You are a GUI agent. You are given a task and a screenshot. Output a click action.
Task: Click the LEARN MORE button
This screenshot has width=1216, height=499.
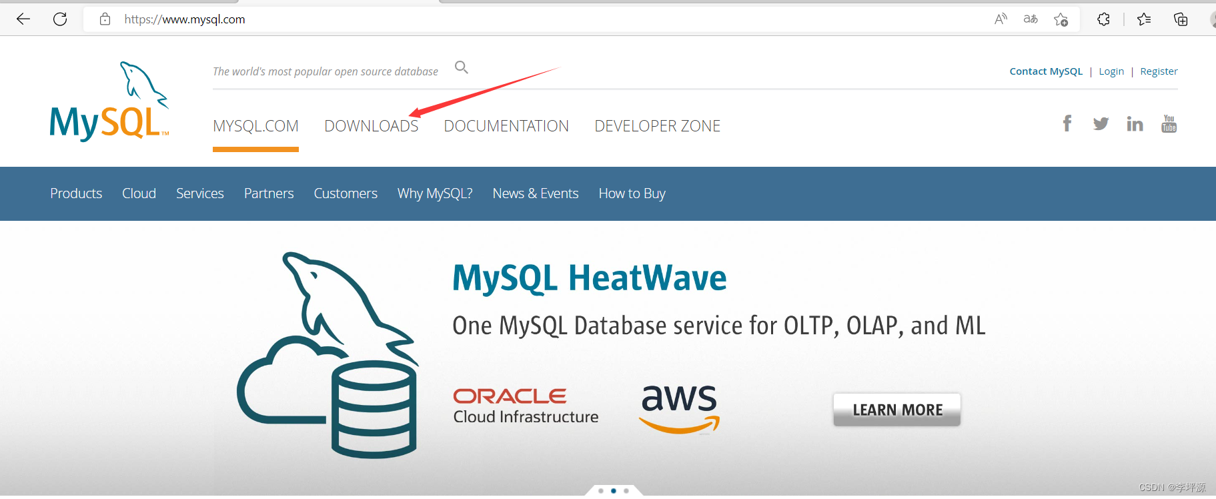pos(897,410)
